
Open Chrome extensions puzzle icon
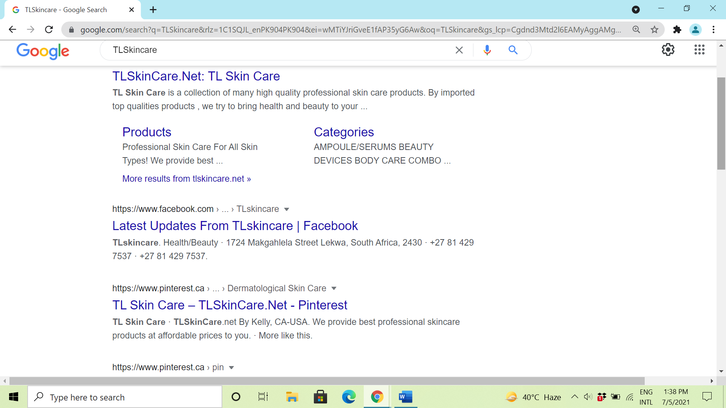tap(677, 29)
